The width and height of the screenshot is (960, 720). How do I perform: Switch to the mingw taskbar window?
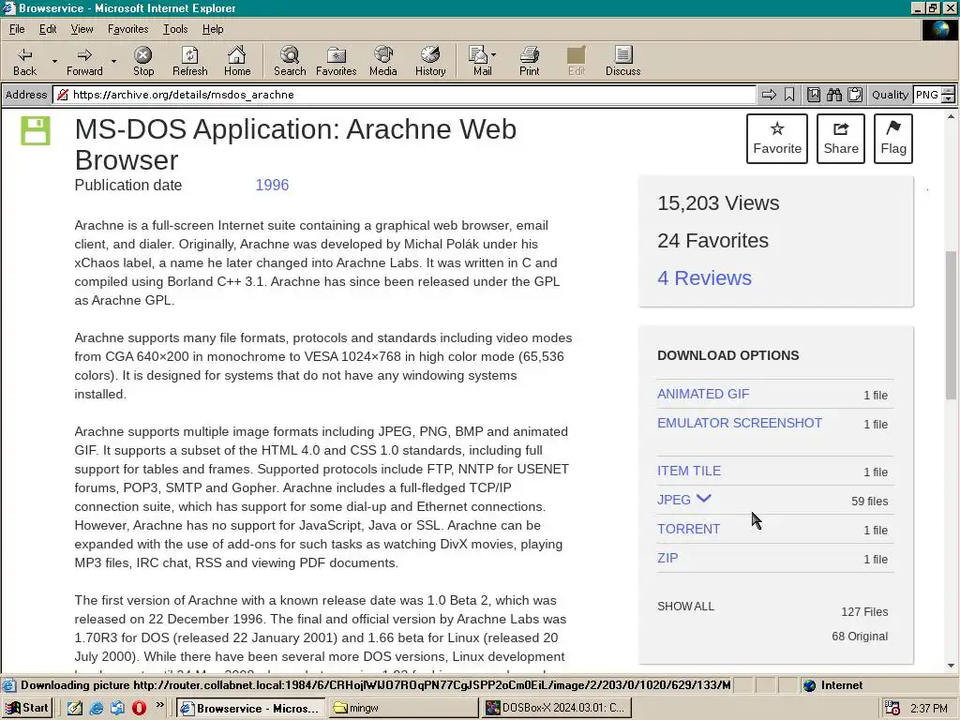tap(404, 708)
